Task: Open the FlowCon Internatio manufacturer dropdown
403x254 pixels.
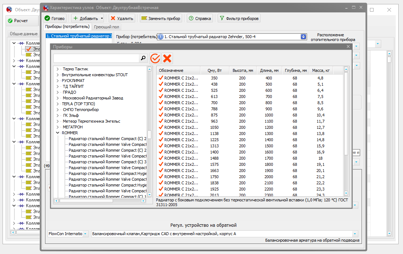Action: tap(85, 234)
